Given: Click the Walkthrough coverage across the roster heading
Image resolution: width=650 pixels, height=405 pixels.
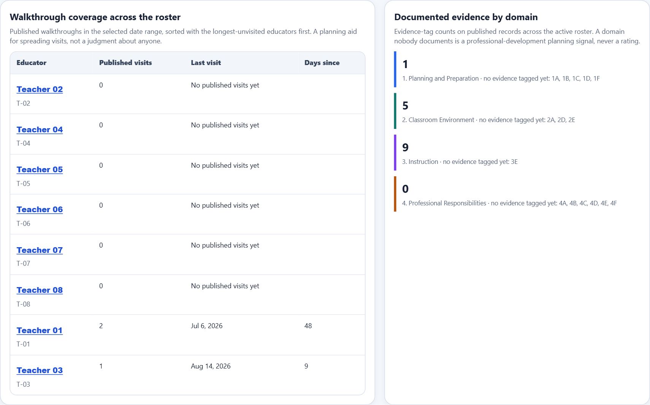Looking at the screenshot, I should (95, 17).
